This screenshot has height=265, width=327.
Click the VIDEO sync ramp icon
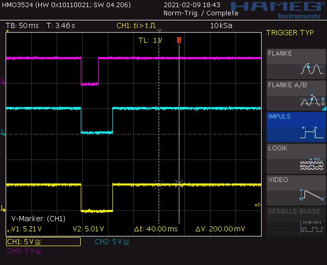point(312,195)
